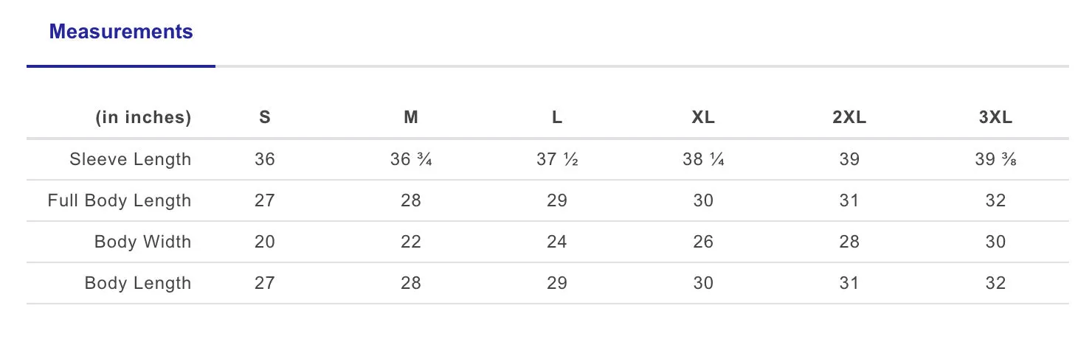Select the S size column header
Image resolution: width=1092 pixels, height=339 pixels.
[265, 118]
